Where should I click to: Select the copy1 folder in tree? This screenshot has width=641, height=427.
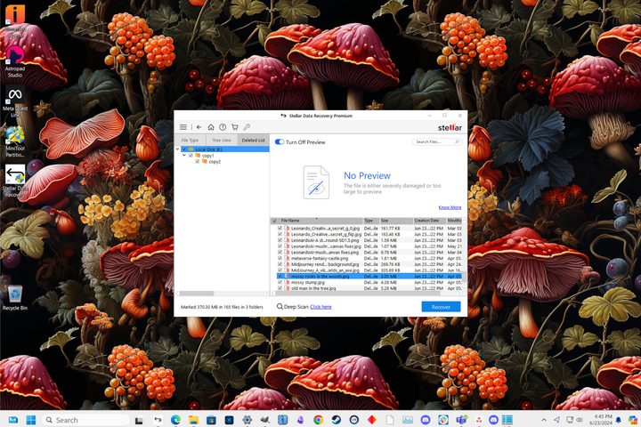point(207,156)
